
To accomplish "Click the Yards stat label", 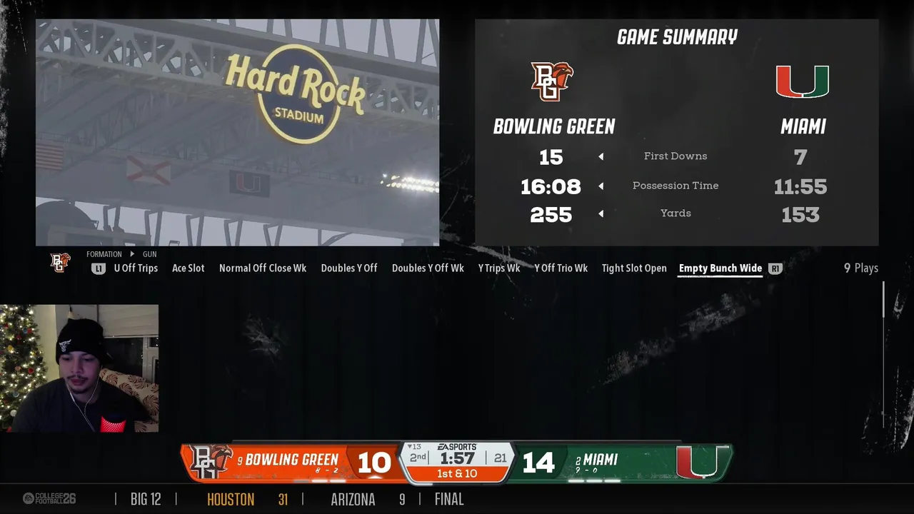I will (676, 213).
